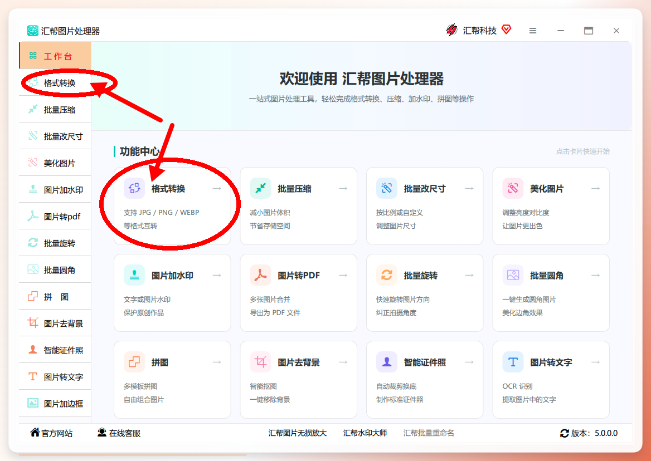The height and width of the screenshot is (461, 651).
Task: Click the red heart-diamond icon beside 汇帮科技
Action: tap(506, 30)
